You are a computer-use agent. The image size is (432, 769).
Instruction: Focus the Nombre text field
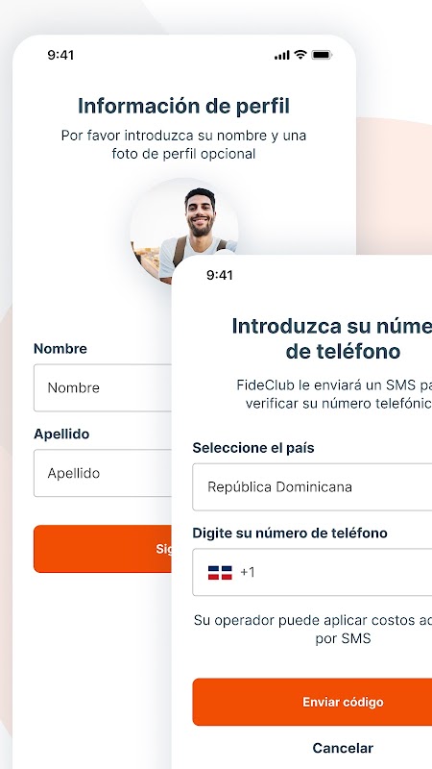[103, 388]
